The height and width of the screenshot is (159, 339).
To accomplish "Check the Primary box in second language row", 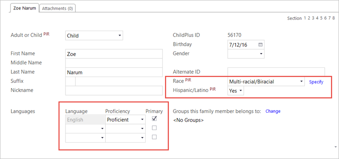I will [154, 128].
